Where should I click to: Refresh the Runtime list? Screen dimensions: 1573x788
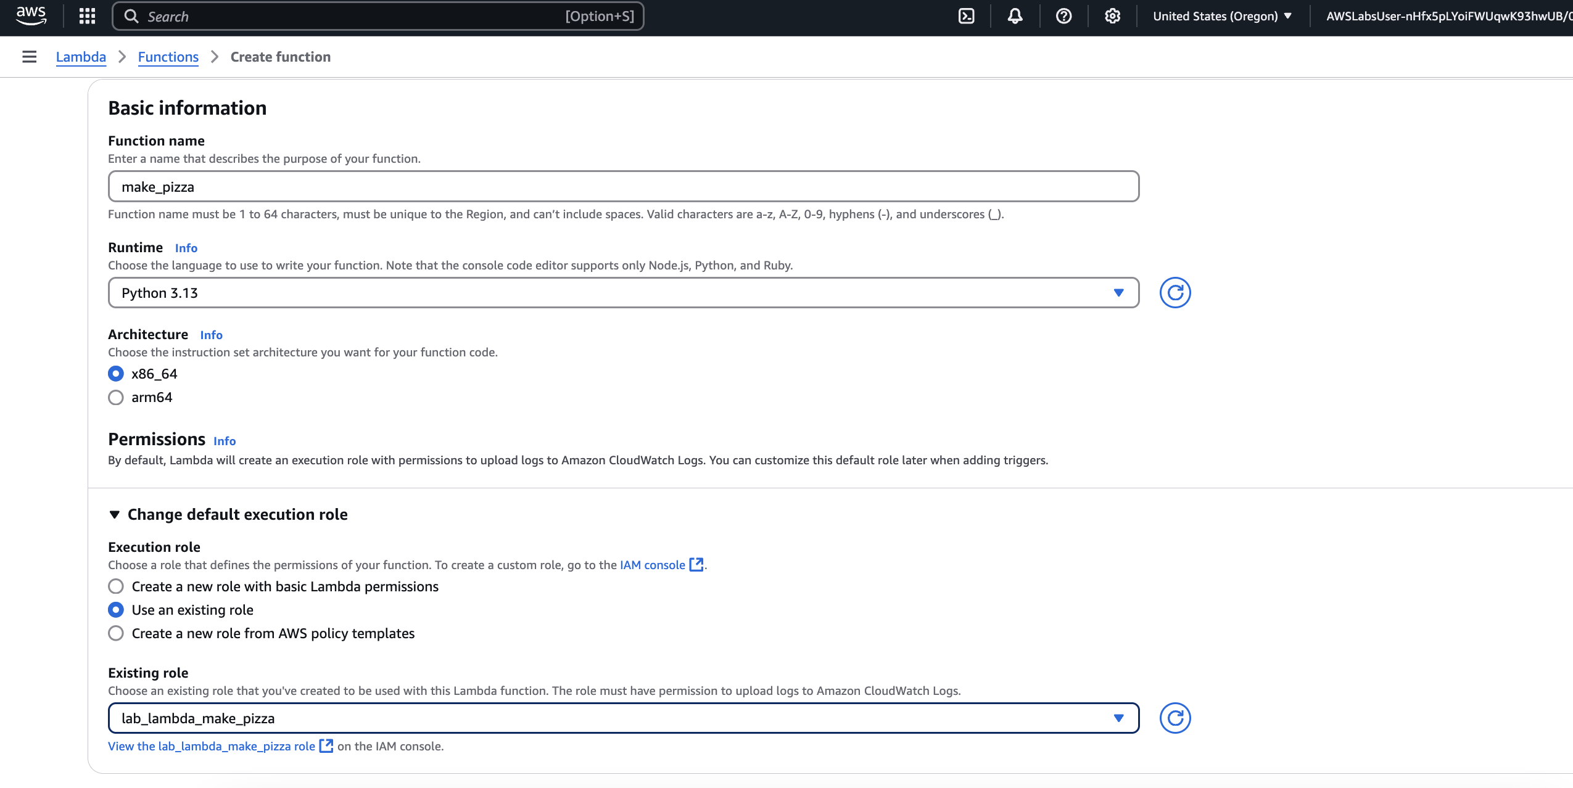tap(1175, 292)
